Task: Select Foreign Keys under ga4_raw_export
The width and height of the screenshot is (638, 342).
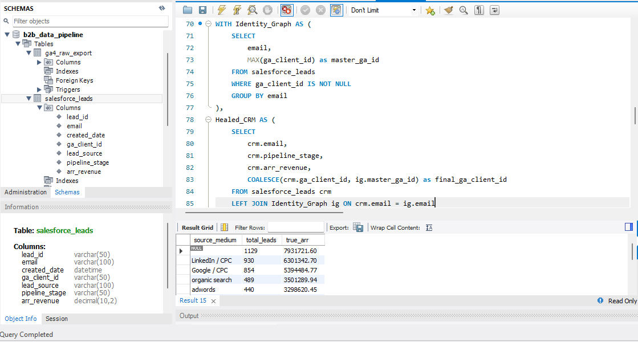Action: [75, 80]
